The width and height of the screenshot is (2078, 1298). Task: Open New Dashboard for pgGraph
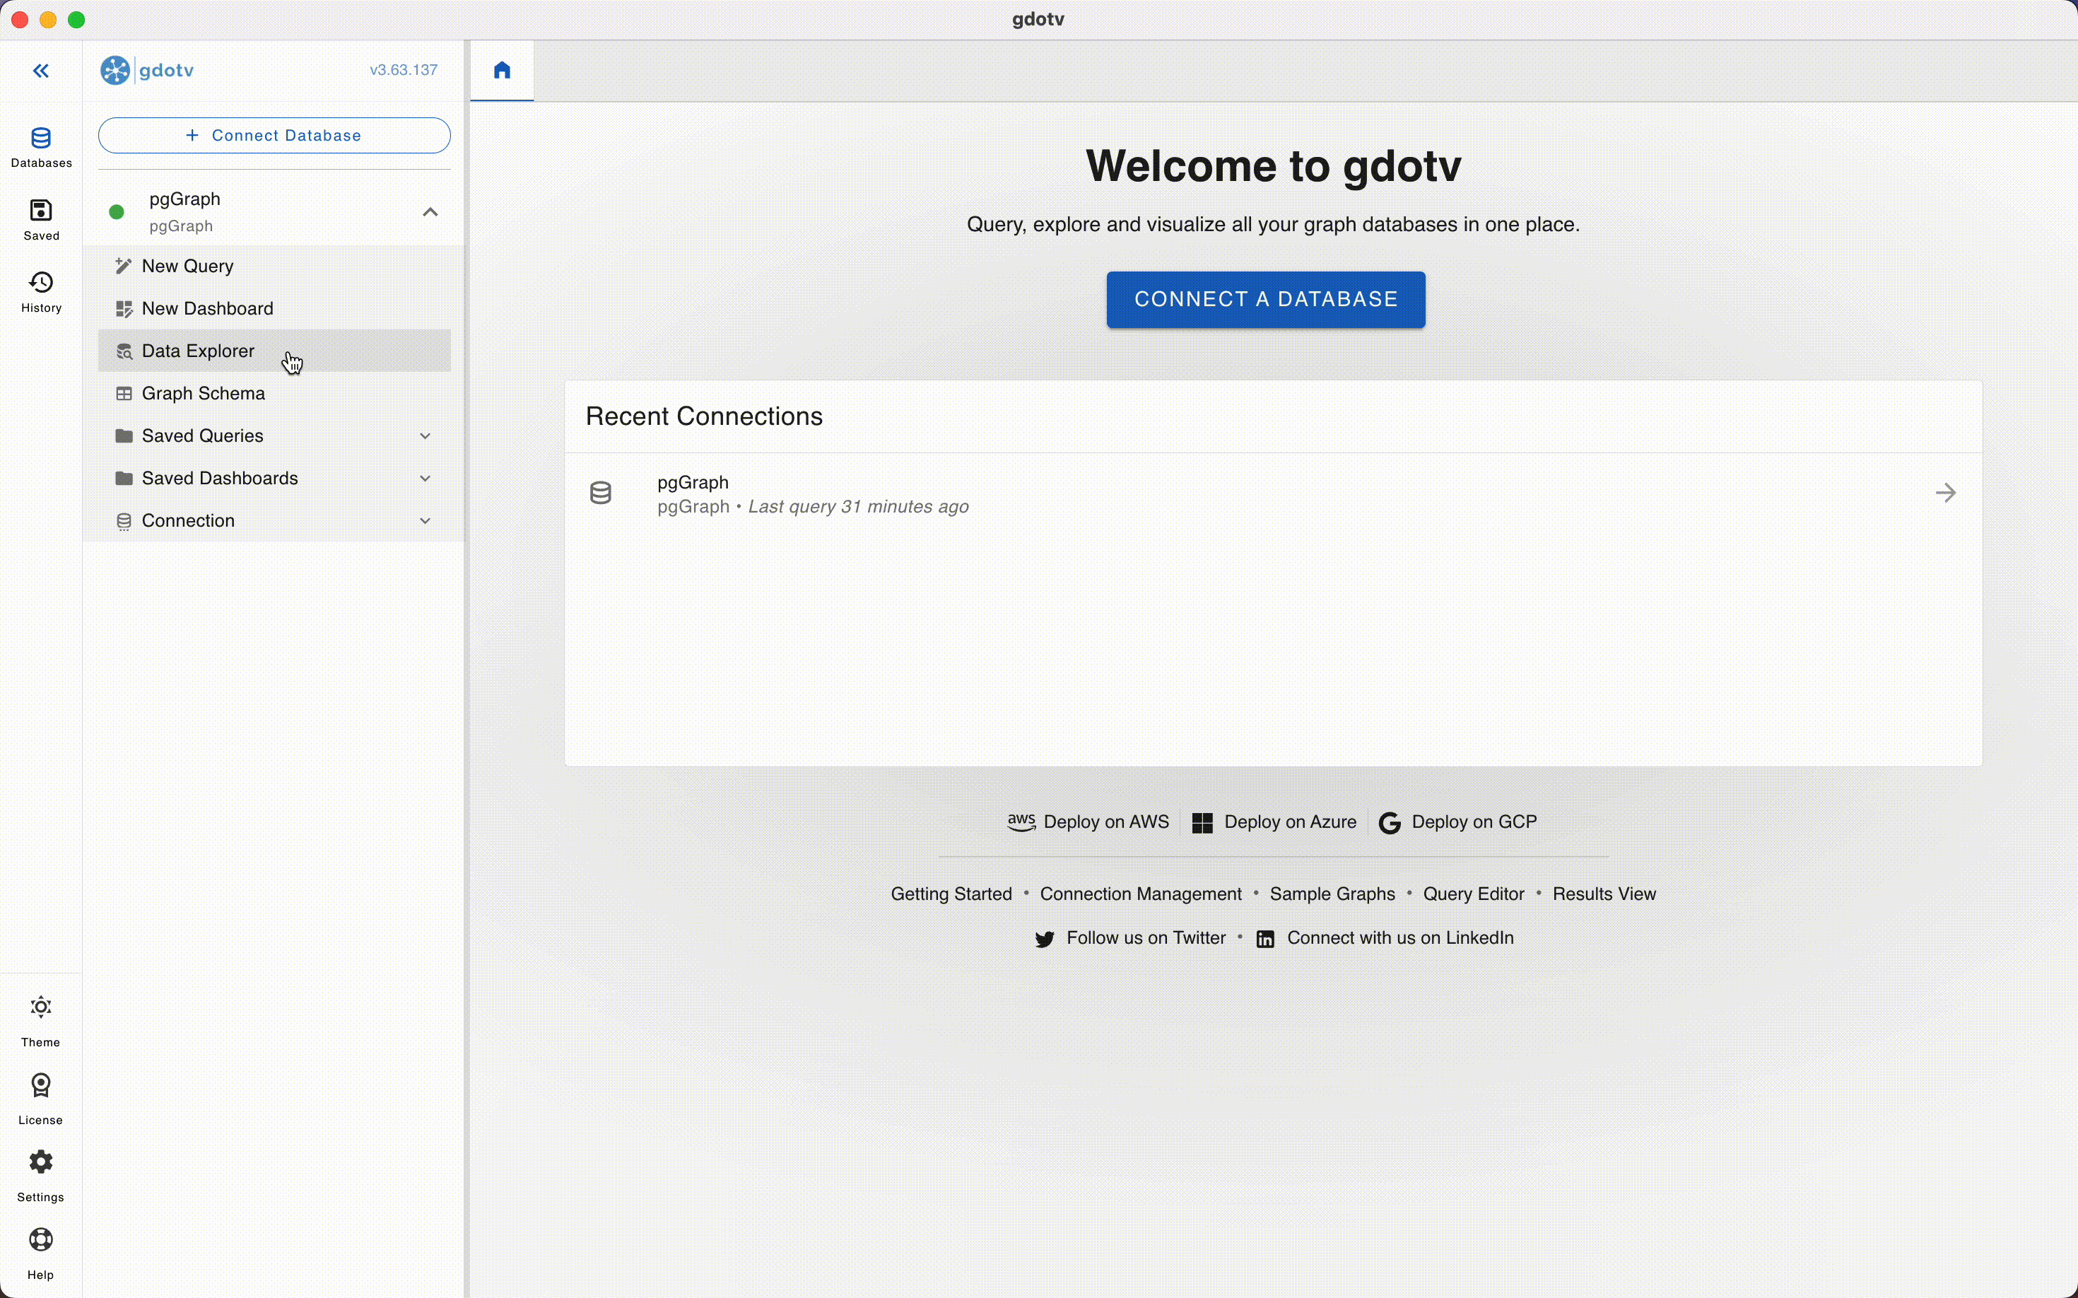click(x=275, y=309)
